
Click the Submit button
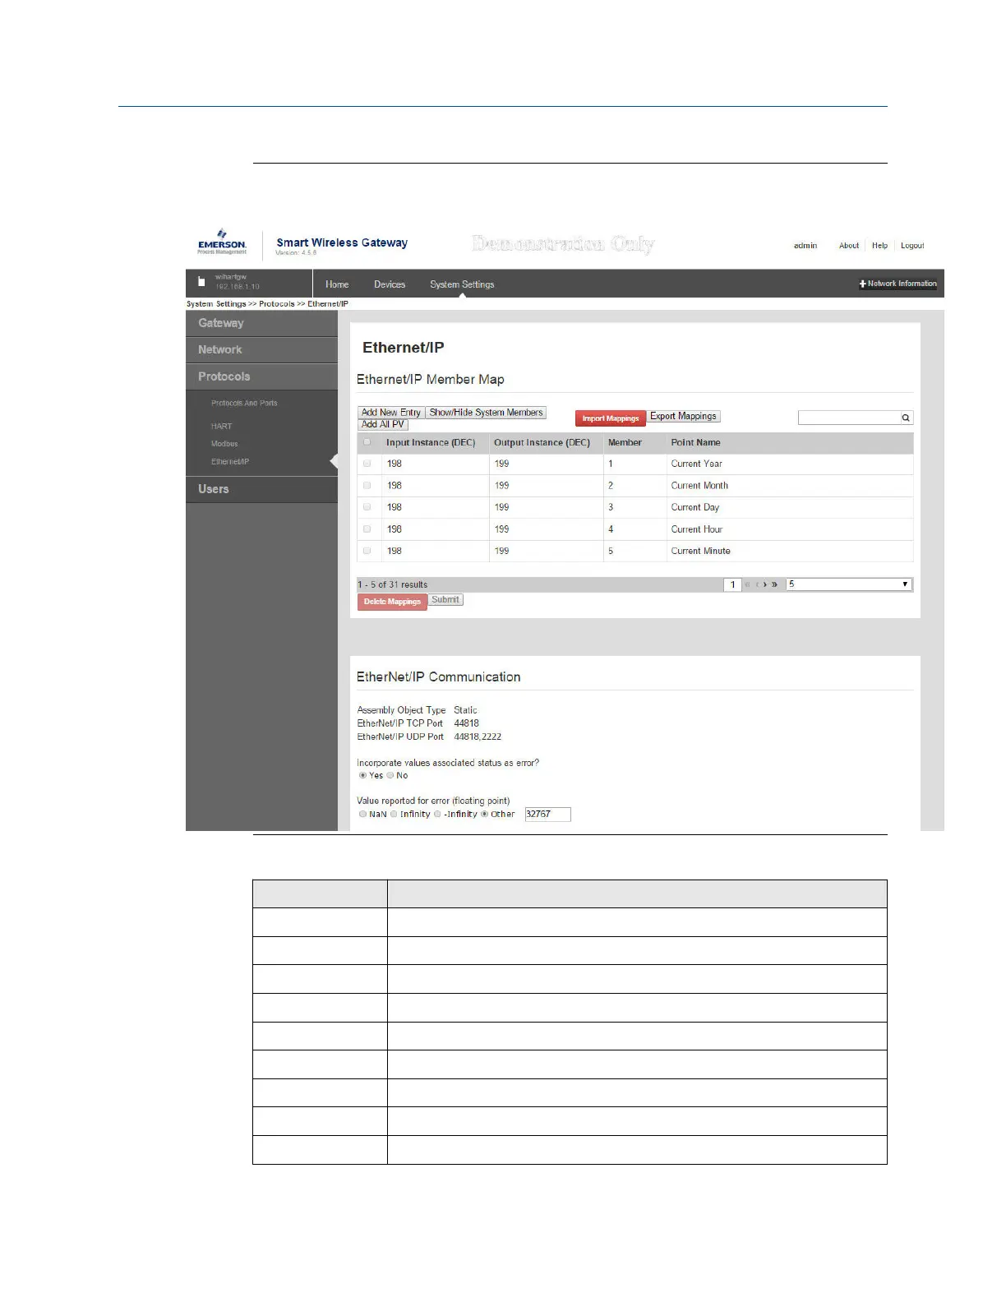point(445,600)
